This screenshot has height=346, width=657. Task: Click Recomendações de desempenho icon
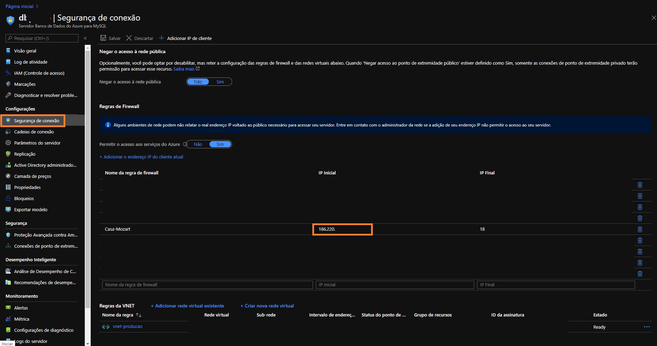coord(8,282)
